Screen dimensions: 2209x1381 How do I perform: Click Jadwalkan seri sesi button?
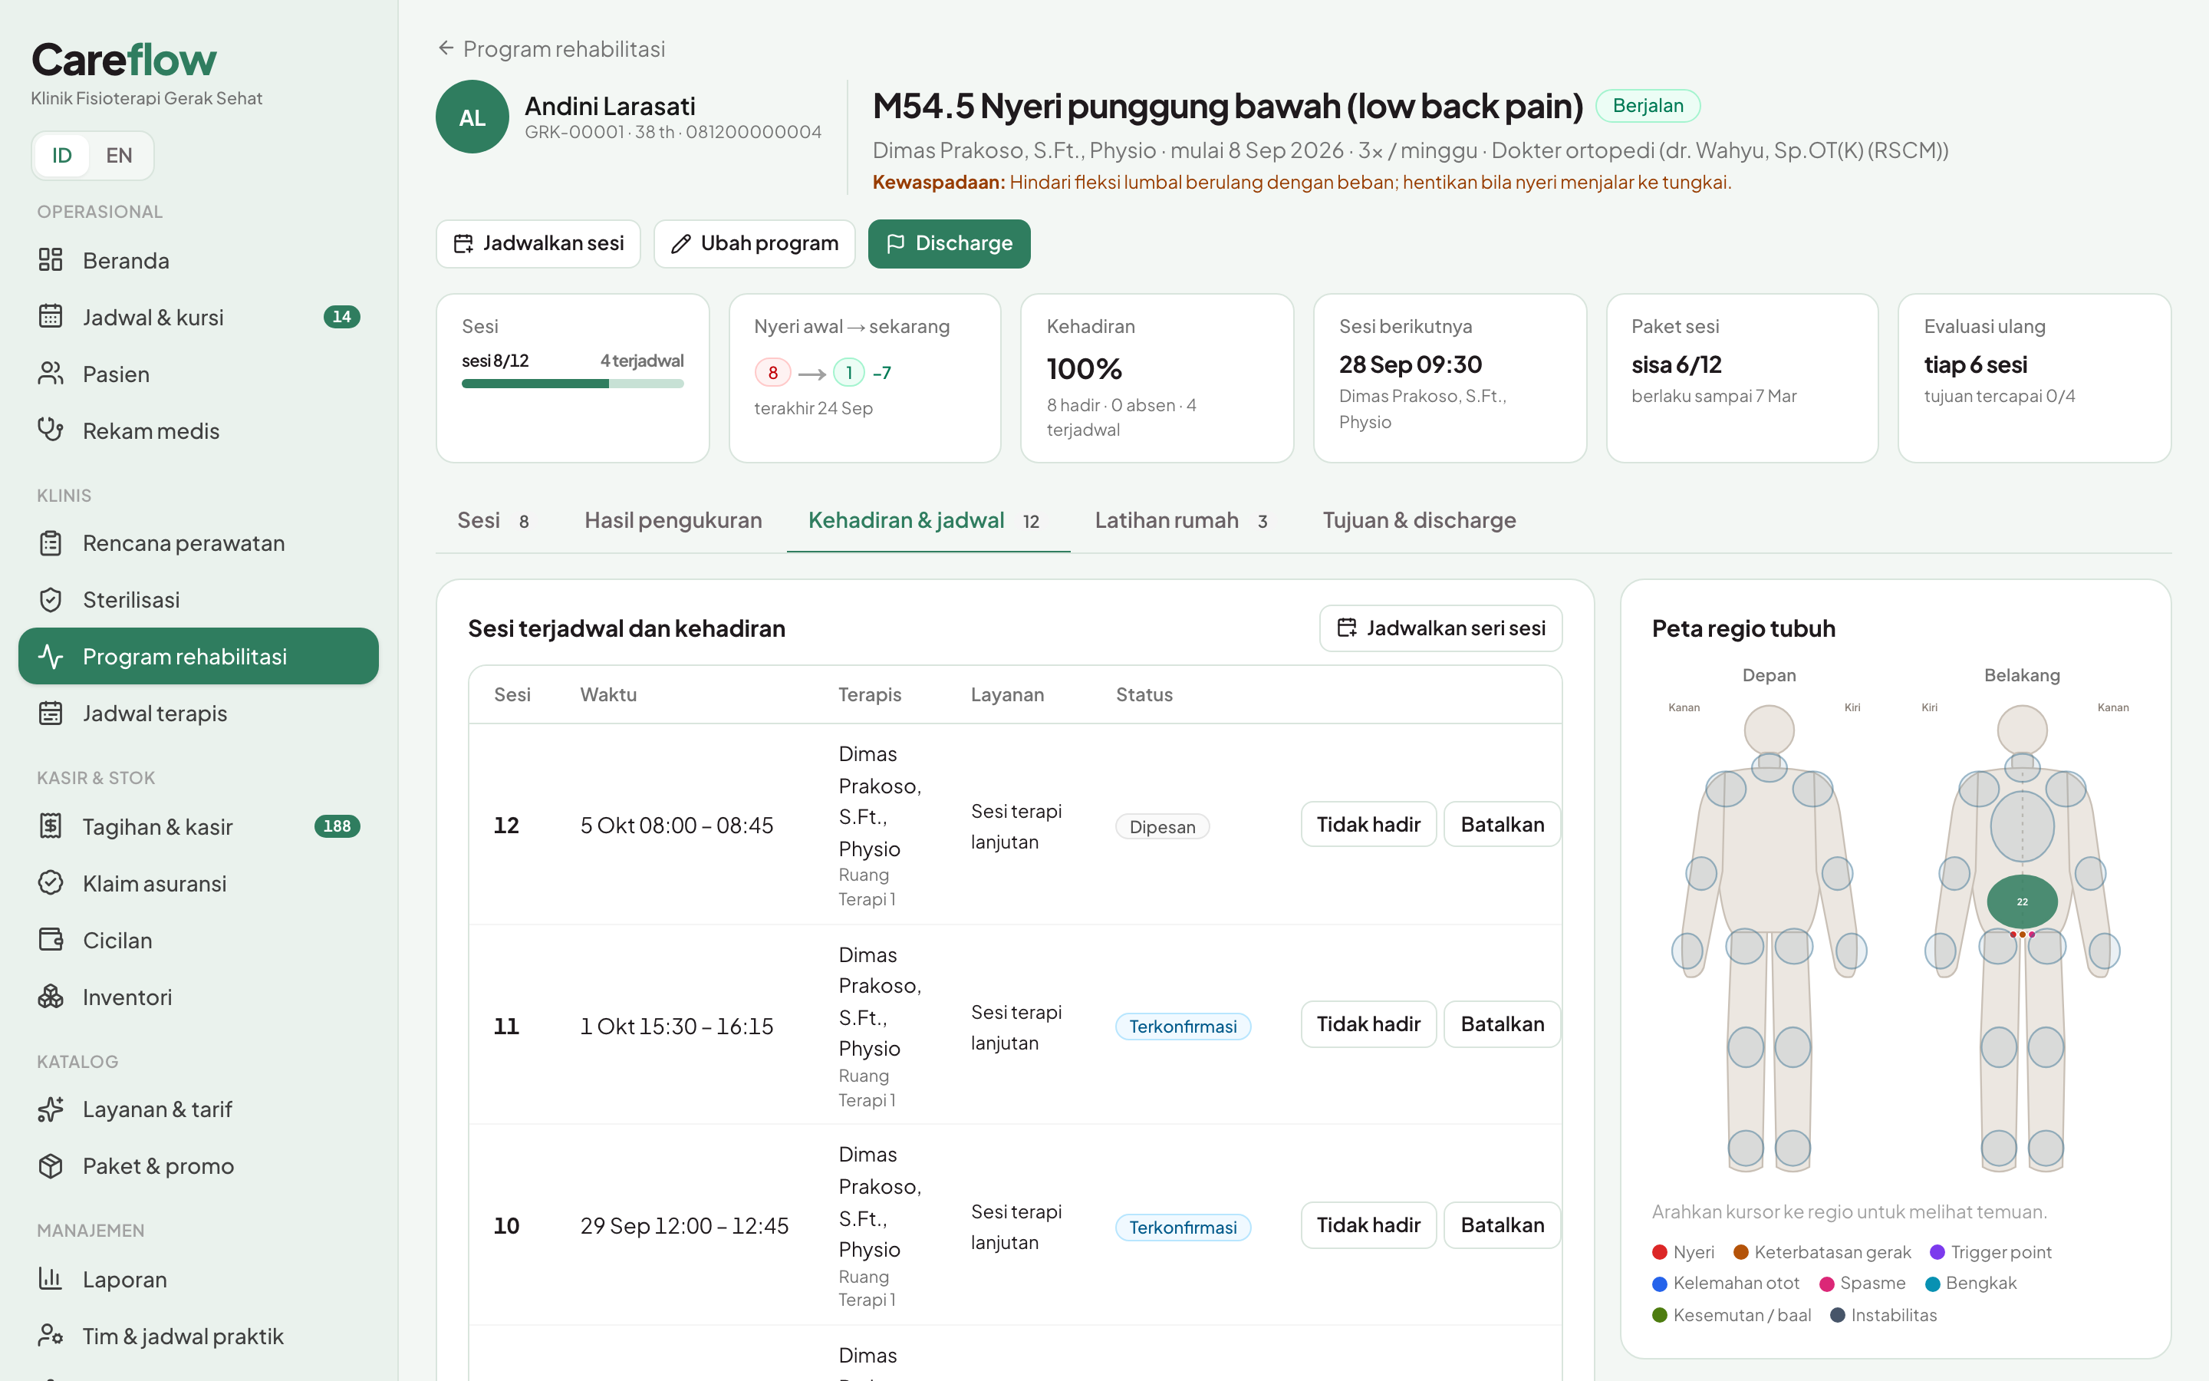(1440, 628)
